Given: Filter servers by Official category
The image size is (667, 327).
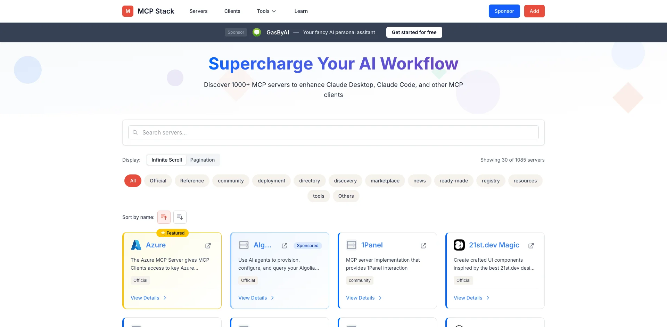Looking at the screenshot, I should point(158,181).
